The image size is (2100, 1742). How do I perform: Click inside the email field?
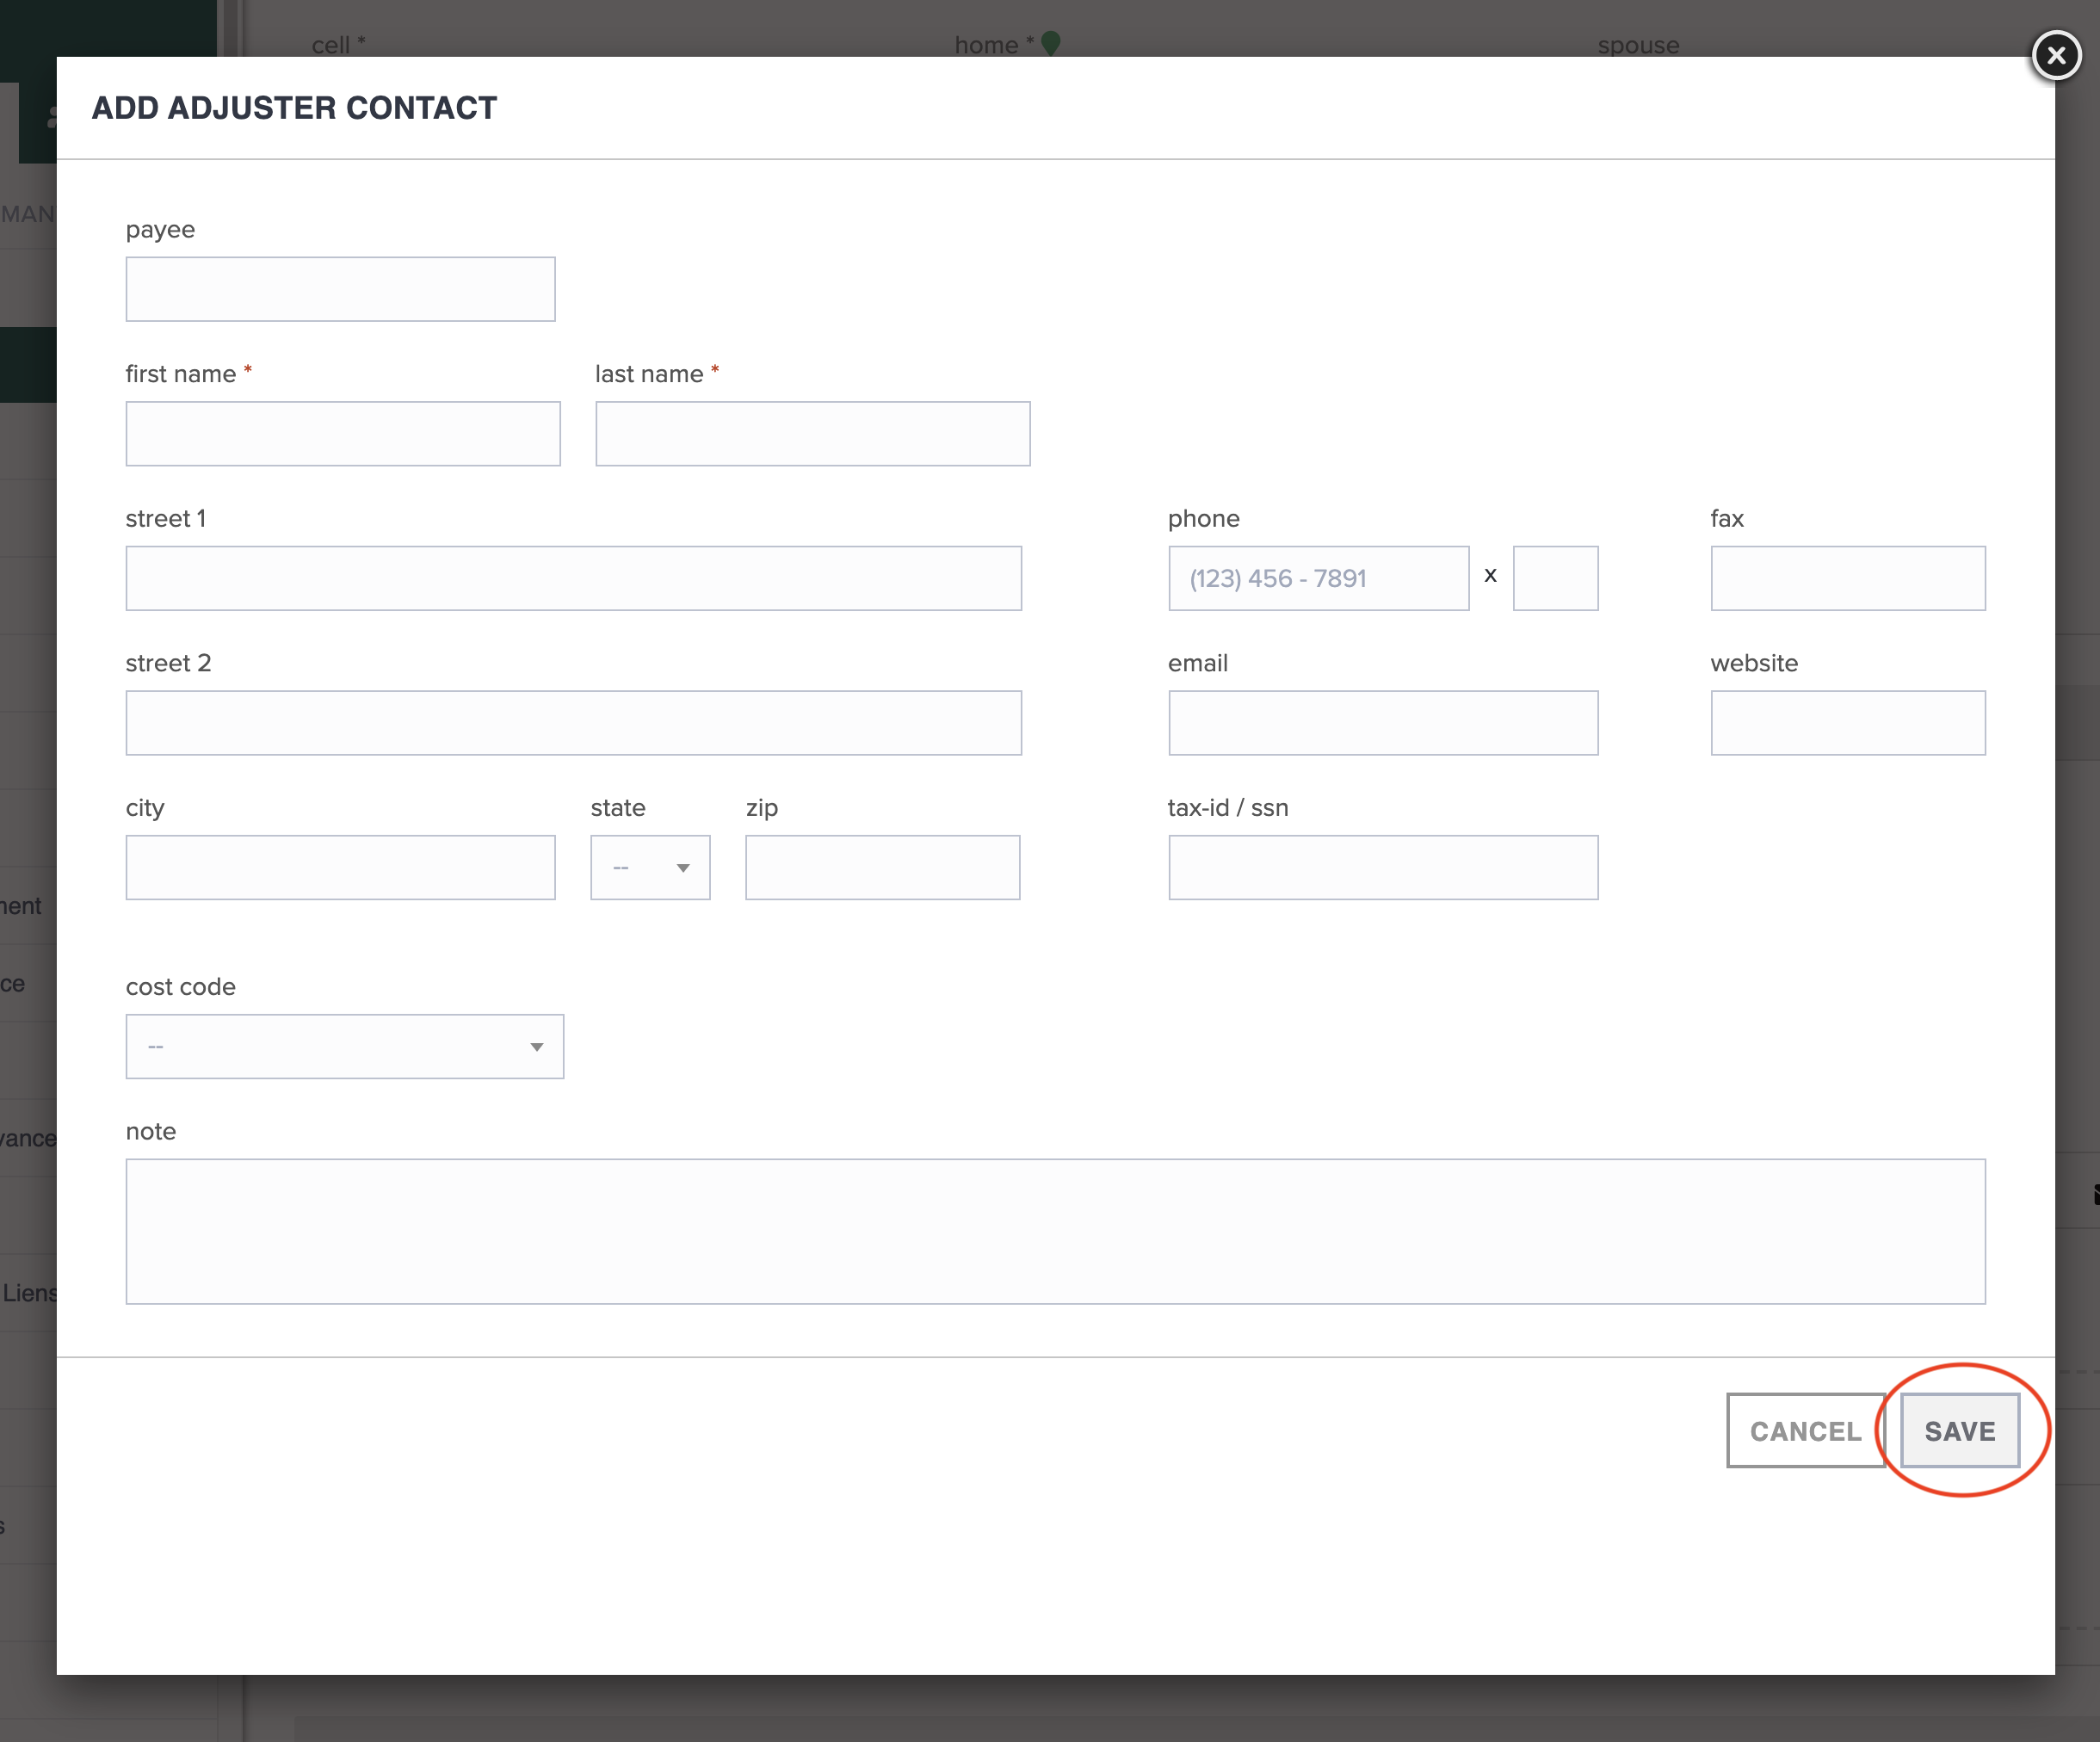click(1383, 722)
